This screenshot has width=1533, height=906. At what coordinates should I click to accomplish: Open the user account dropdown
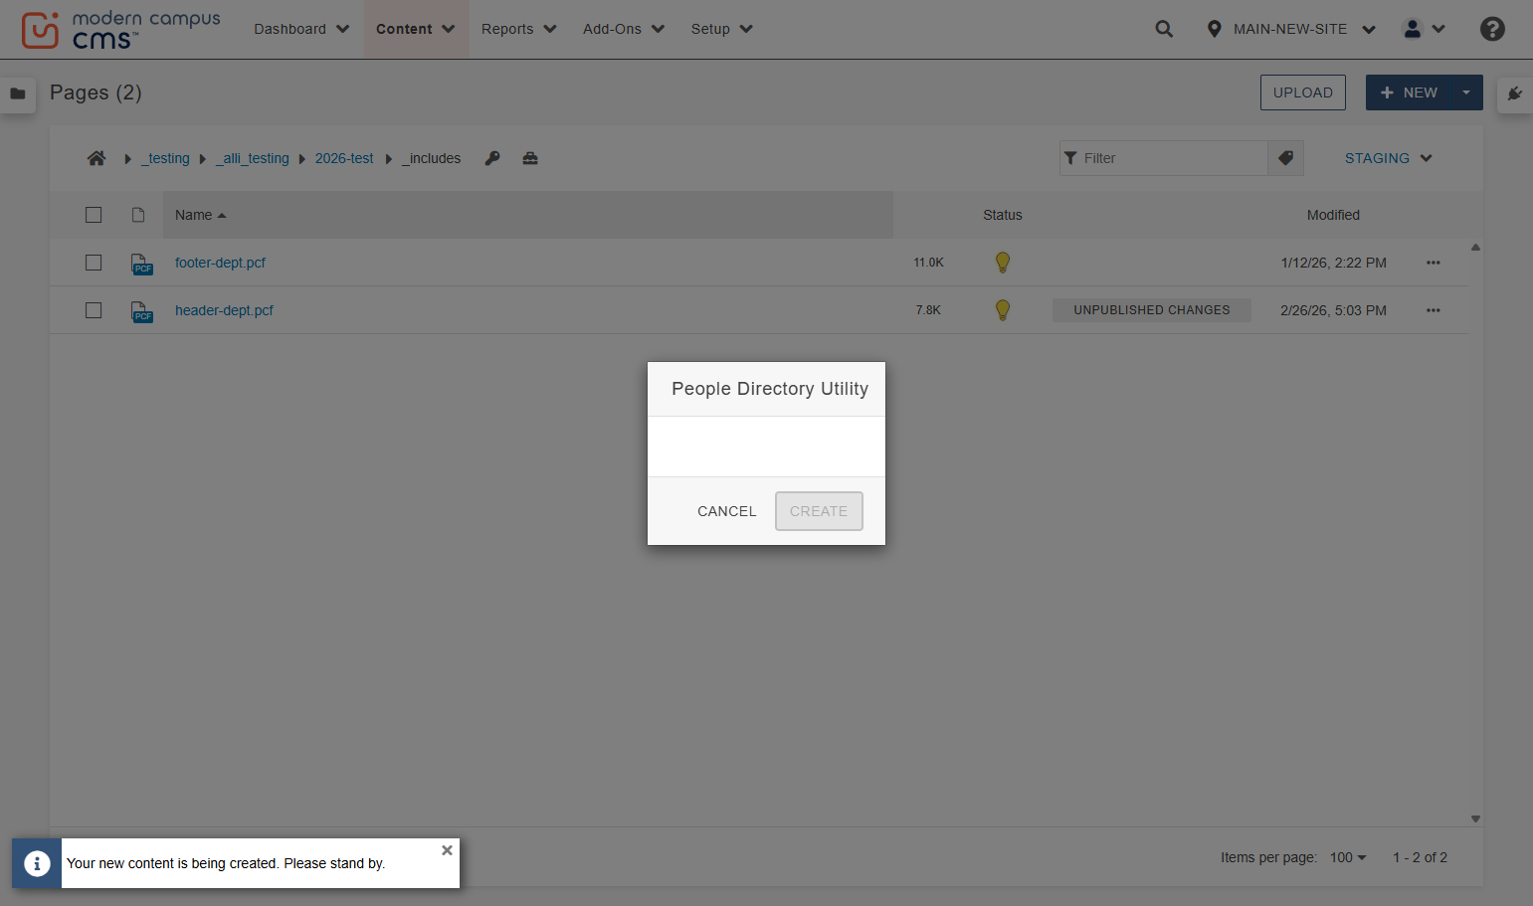point(1424,29)
